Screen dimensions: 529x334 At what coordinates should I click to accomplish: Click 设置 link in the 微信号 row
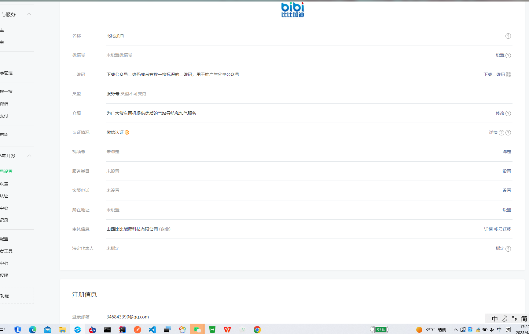click(x=500, y=55)
